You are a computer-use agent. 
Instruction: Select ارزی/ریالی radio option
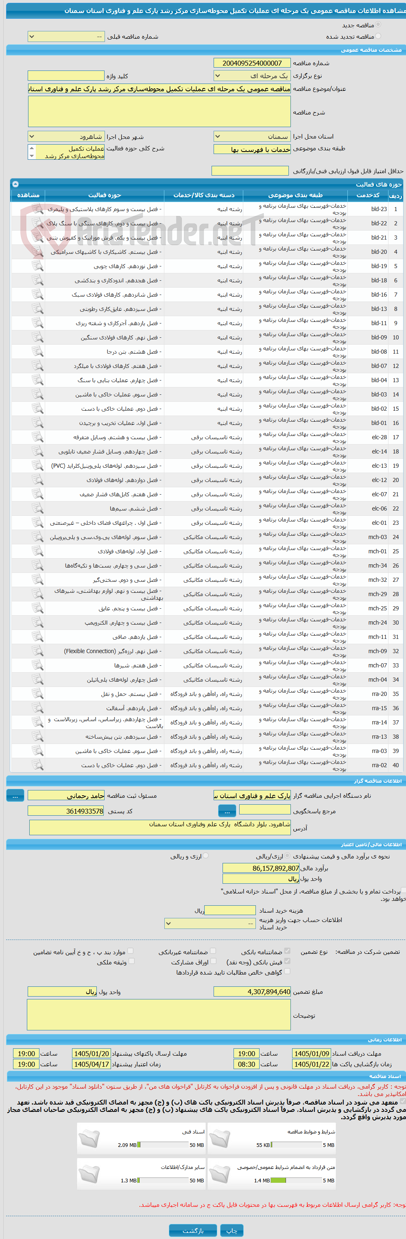click(287, 856)
